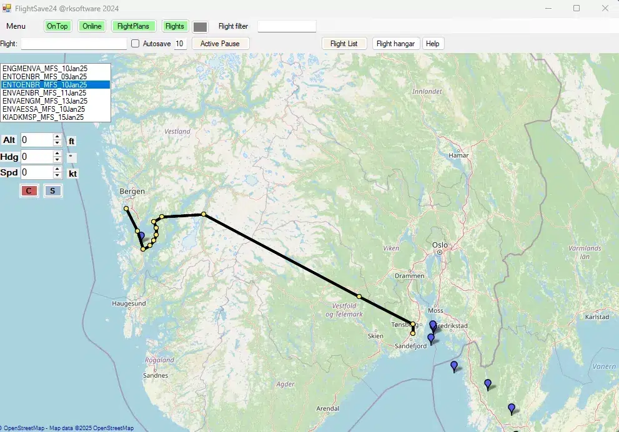This screenshot has width=619, height=432.
Task: Click the blue S button
Action: click(x=52, y=190)
